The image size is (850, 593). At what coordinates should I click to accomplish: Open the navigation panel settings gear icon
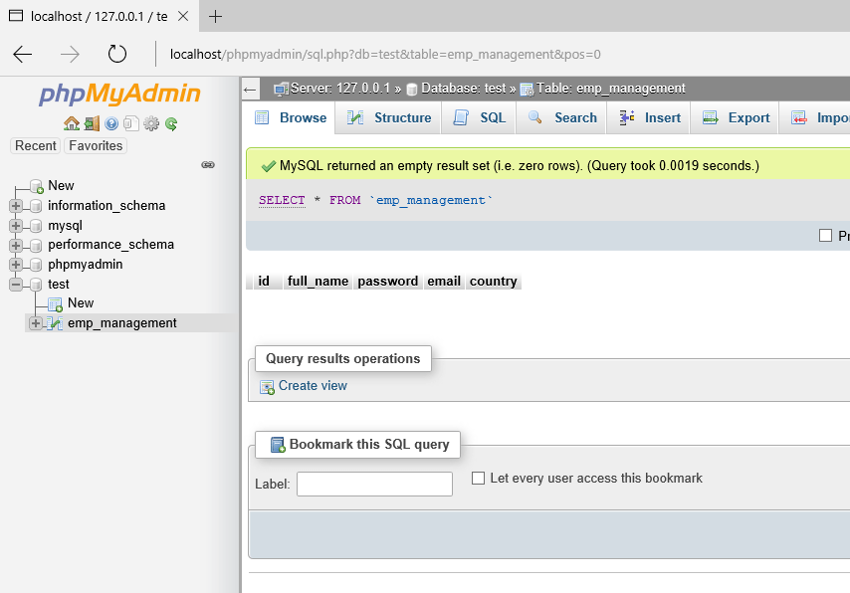[151, 124]
